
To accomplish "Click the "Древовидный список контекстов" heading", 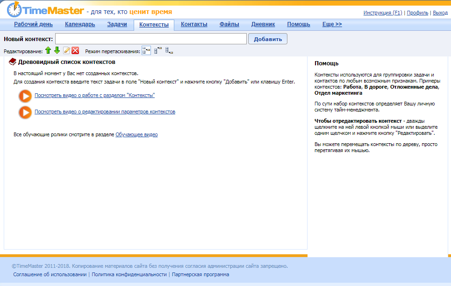I will [67, 62].
